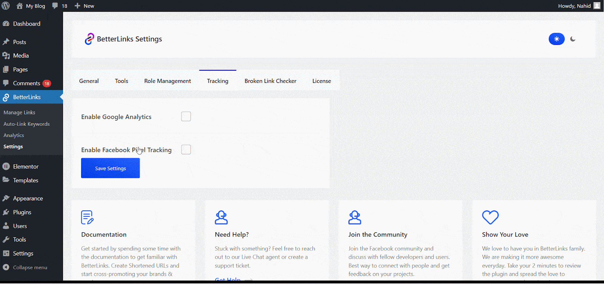
Task: Open Manage Links in sidebar
Action: [x=19, y=113]
